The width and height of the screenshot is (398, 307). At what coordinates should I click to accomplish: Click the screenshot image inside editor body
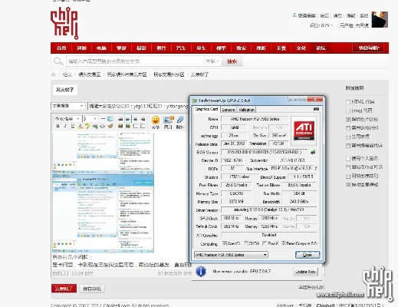pos(103,193)
